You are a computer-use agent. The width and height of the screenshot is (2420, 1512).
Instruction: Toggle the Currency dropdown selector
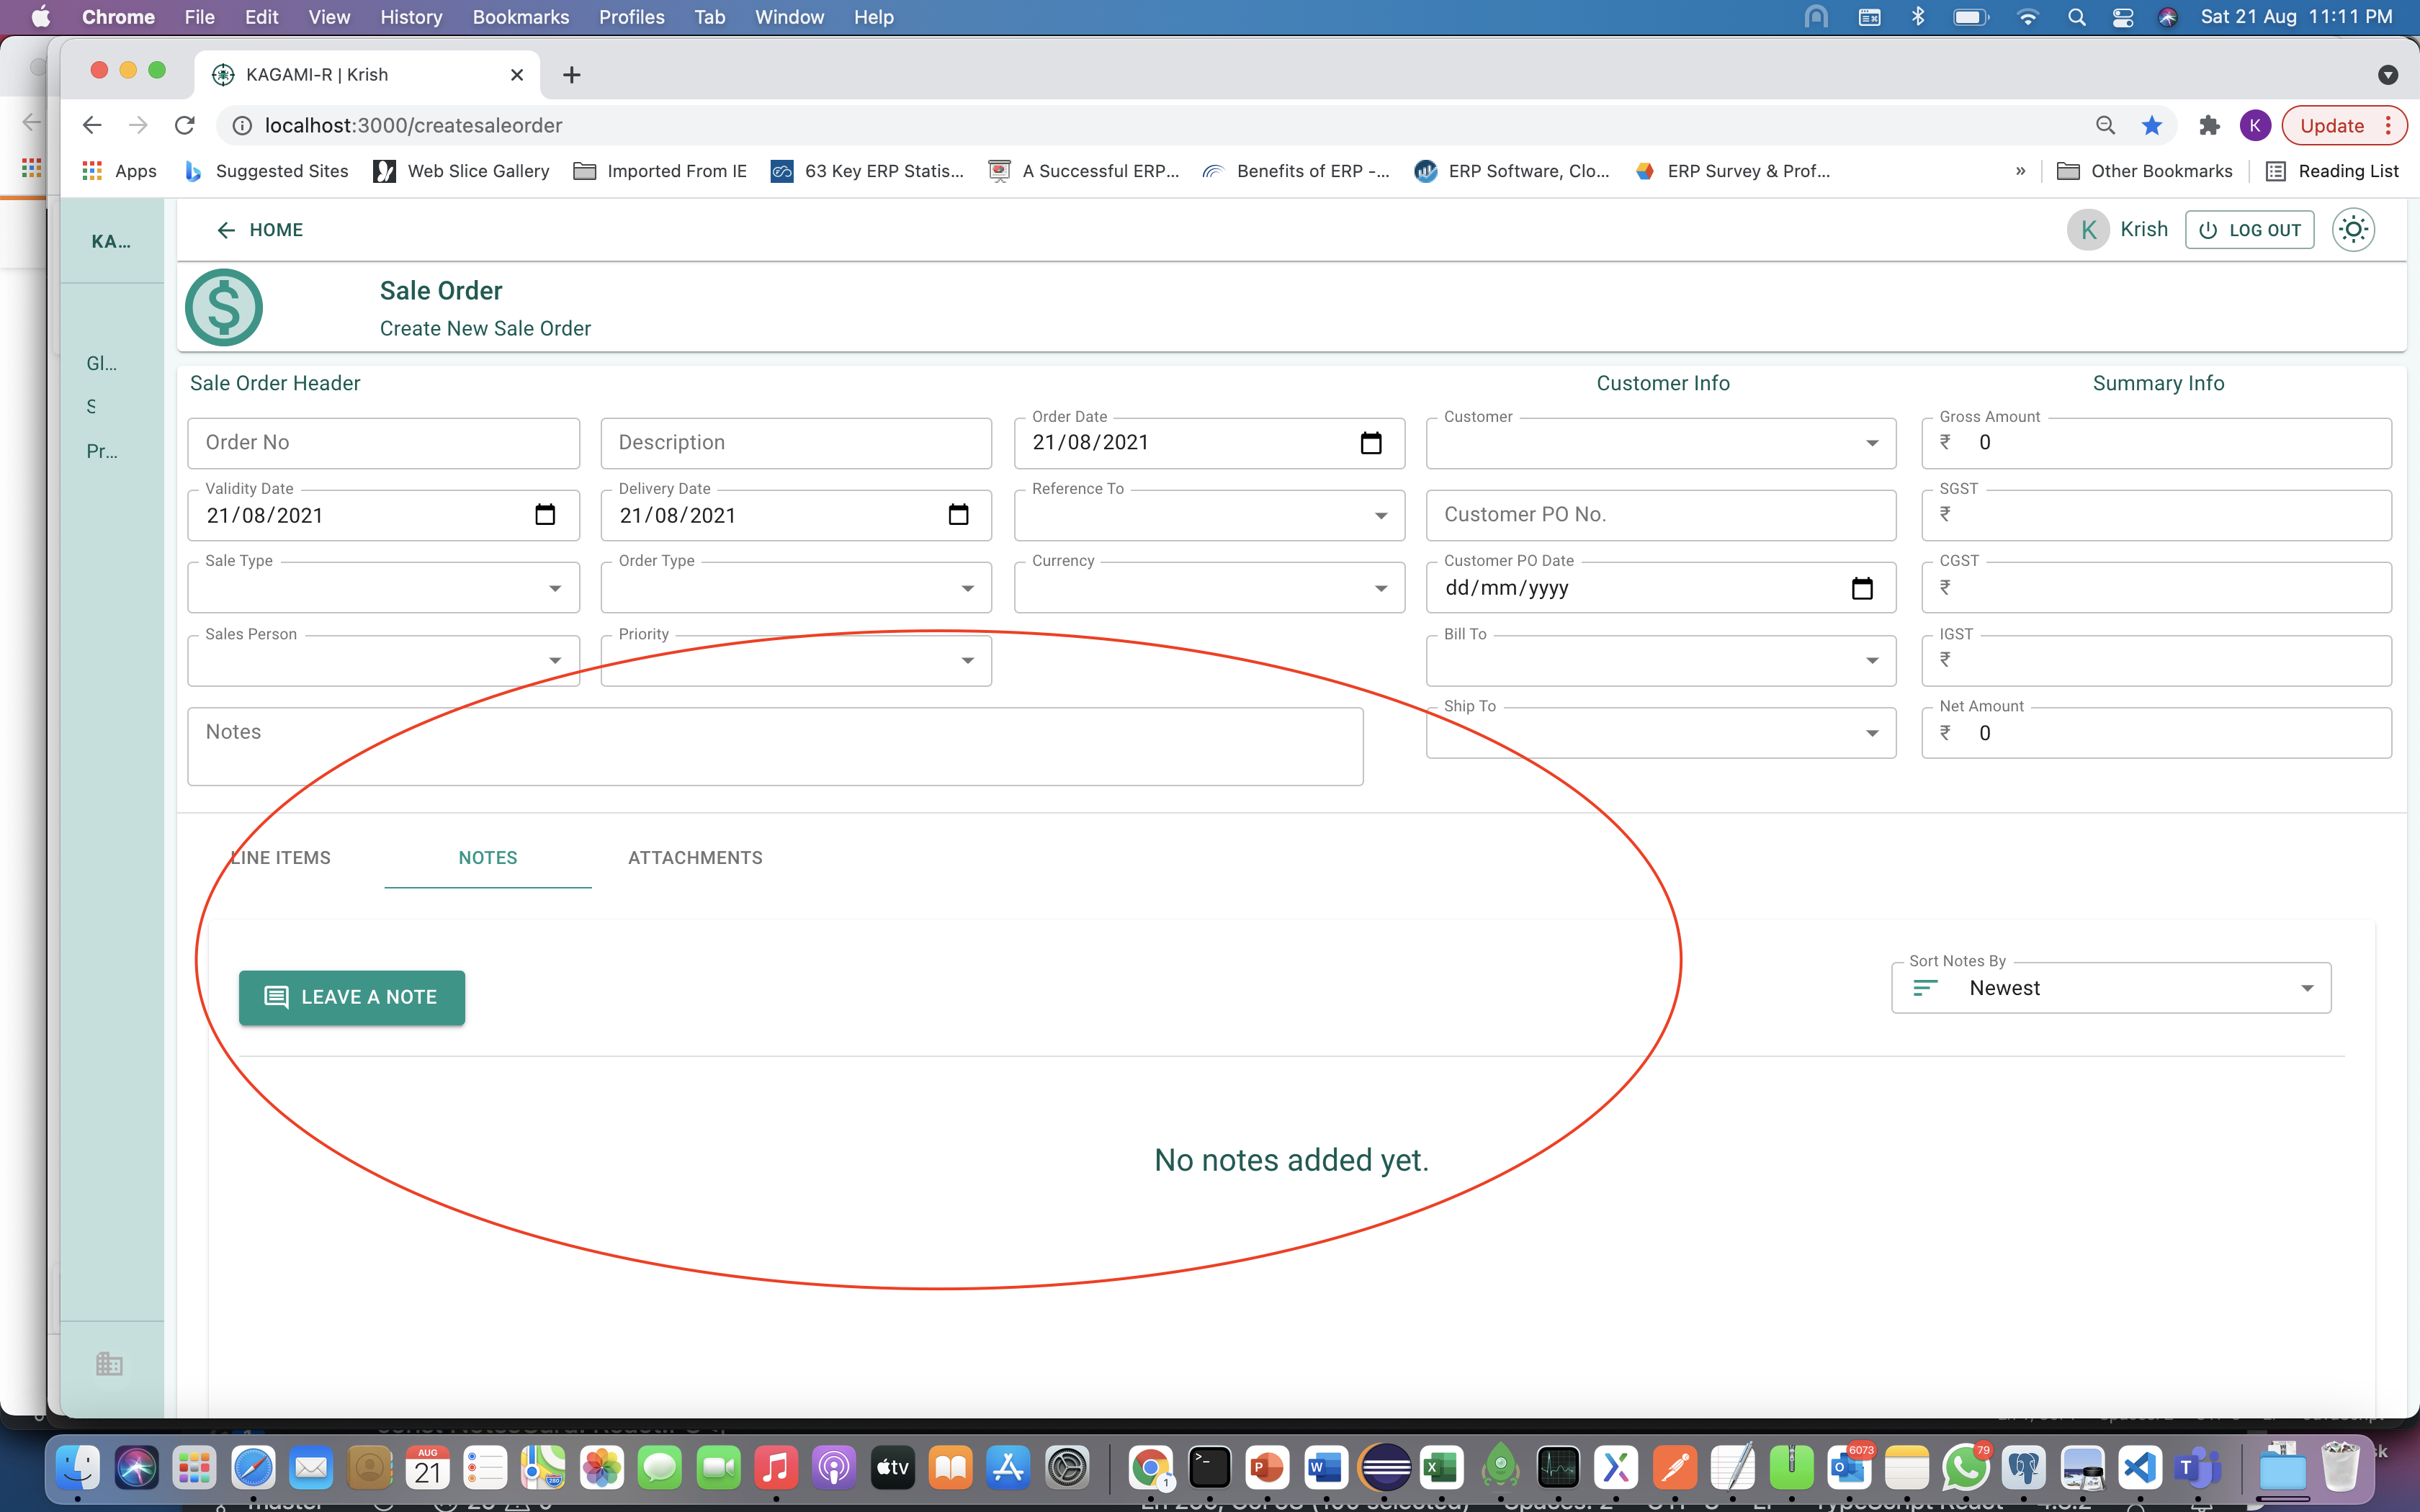pyautogui.click(x=1380, y=587)
